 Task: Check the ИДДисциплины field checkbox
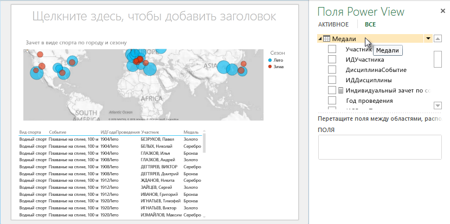332,80
